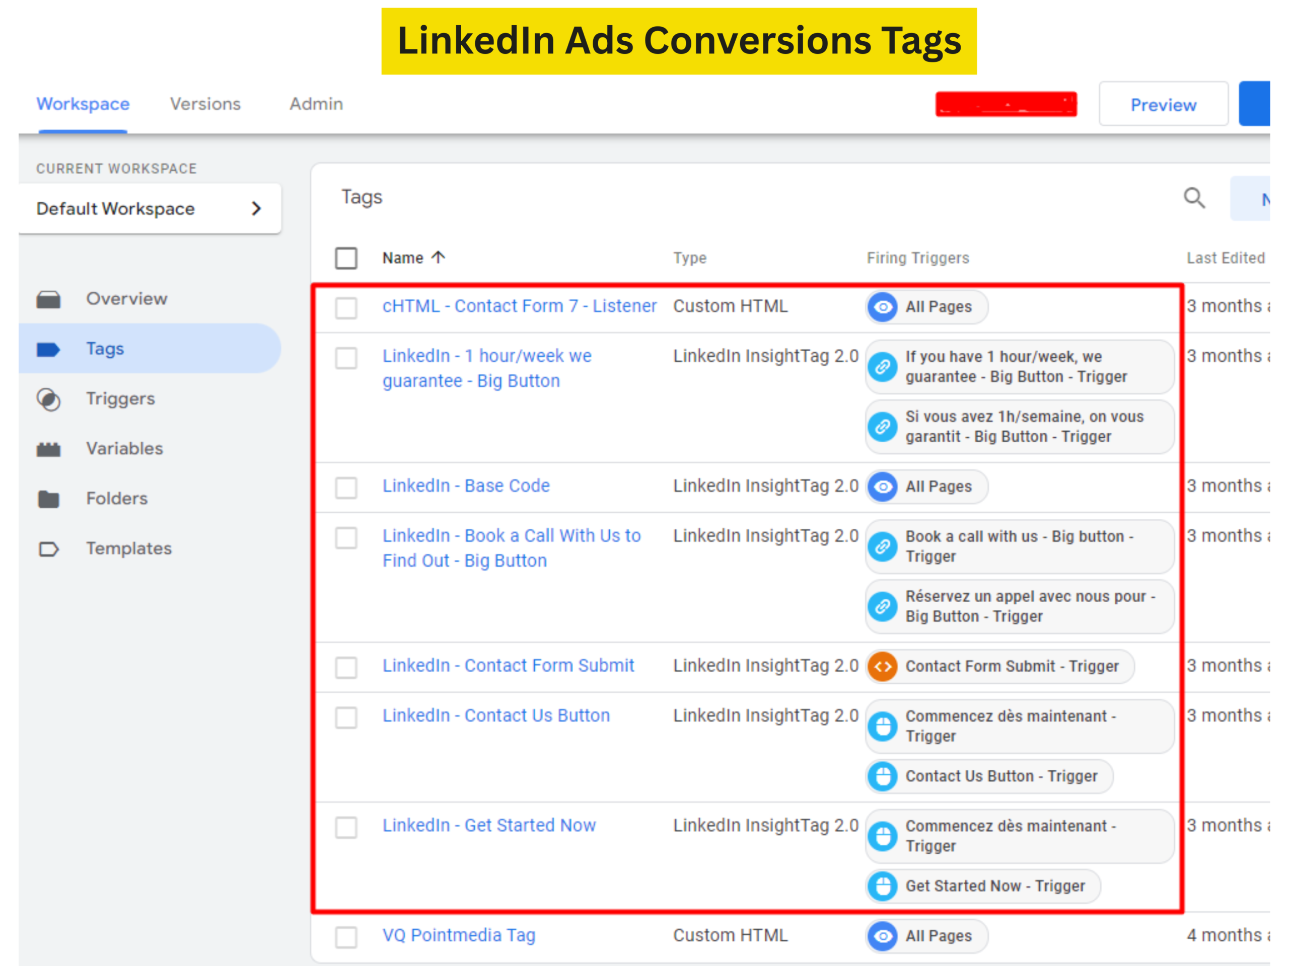Switch to the Versions tab
This screenshot has height=966, width=1289.
click(x=205, y=104)
